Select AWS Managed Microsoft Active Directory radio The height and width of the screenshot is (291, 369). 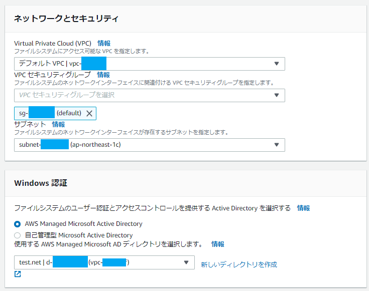click(17, 224)
